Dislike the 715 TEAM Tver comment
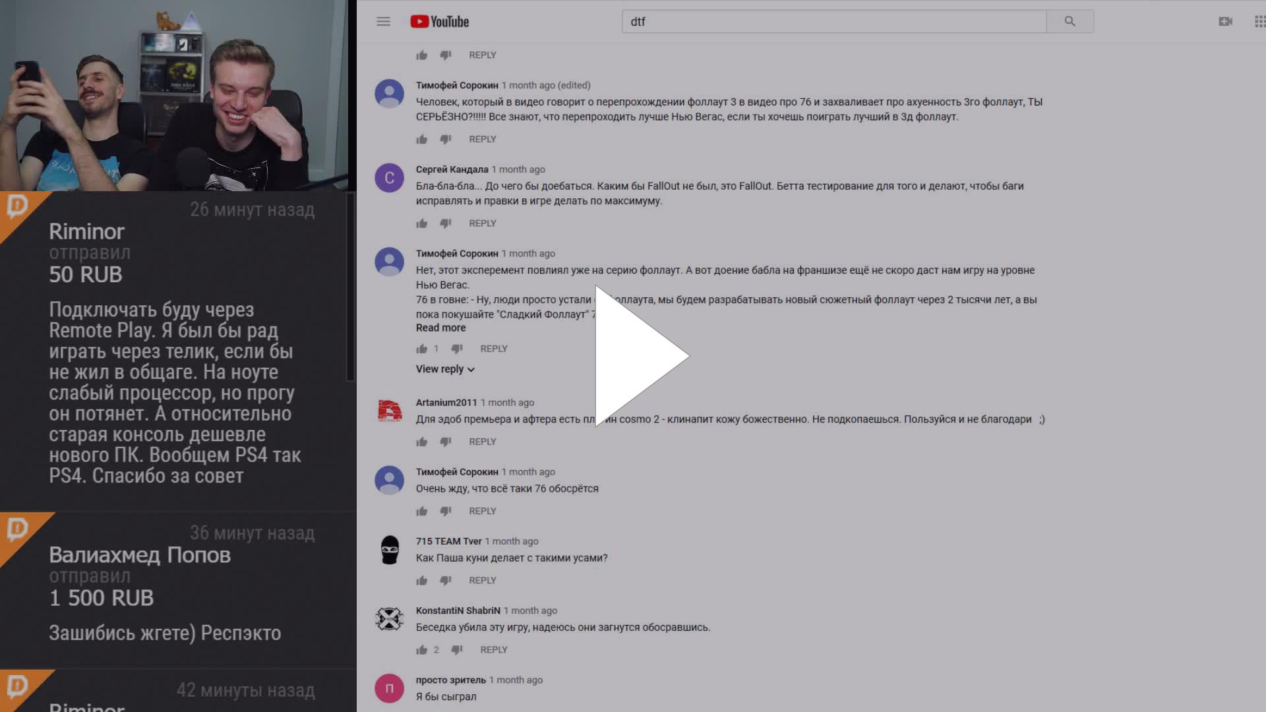Image resolution: width=1266 pixels, height=712 pixels. (x=446, y=581)
